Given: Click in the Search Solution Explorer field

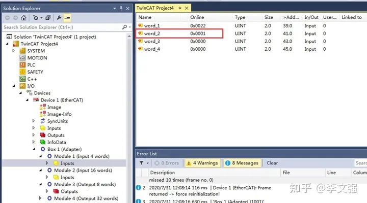Looking at the screenshot, I should (x=62, y=27).
